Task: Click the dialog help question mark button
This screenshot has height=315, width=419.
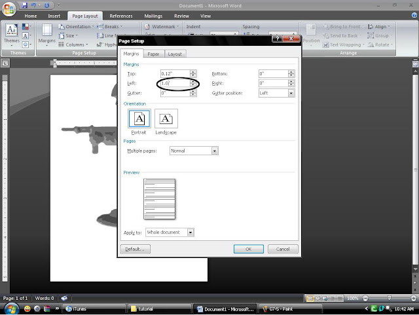Action: (x=277, y=39)
